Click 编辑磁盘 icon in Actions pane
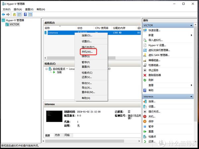The height and width of the screenshot is (149, 199). pyautogui.click(x=145, y=60)
